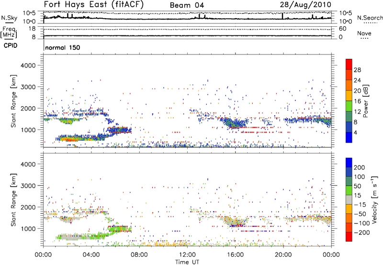
Task: Select the 'Freq. [MHz]' axis label
Action: tap(9, 32)
